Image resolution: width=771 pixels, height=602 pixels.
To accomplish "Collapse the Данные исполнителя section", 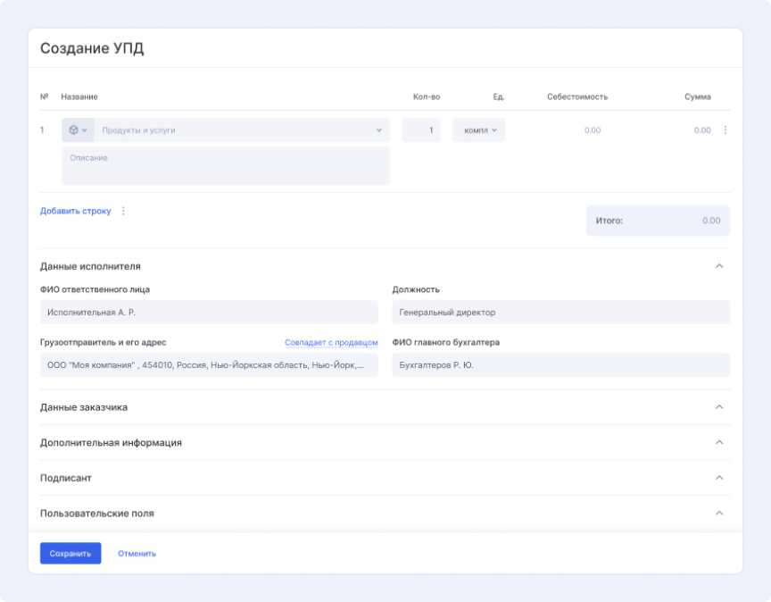I will (719, 266).
